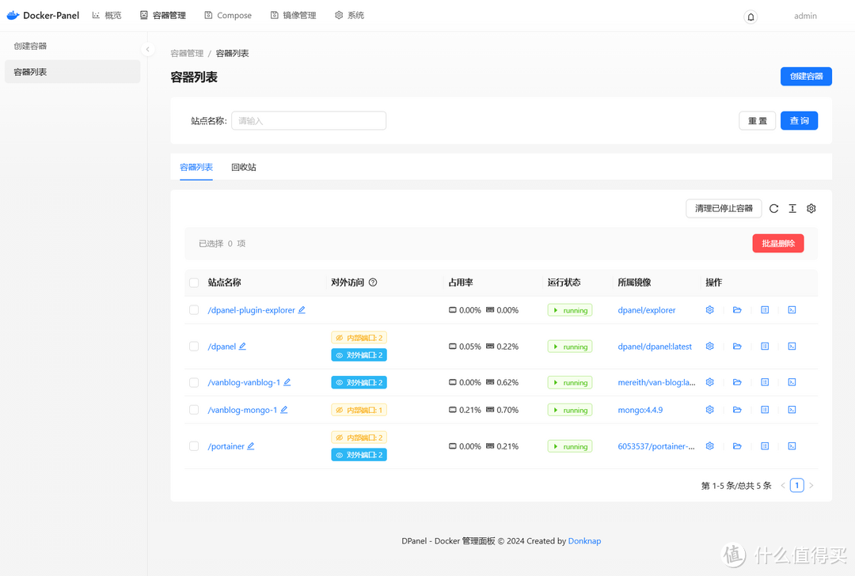Switch to the 回收站 tab
The image size is (855, 576).
coord(244,167)
